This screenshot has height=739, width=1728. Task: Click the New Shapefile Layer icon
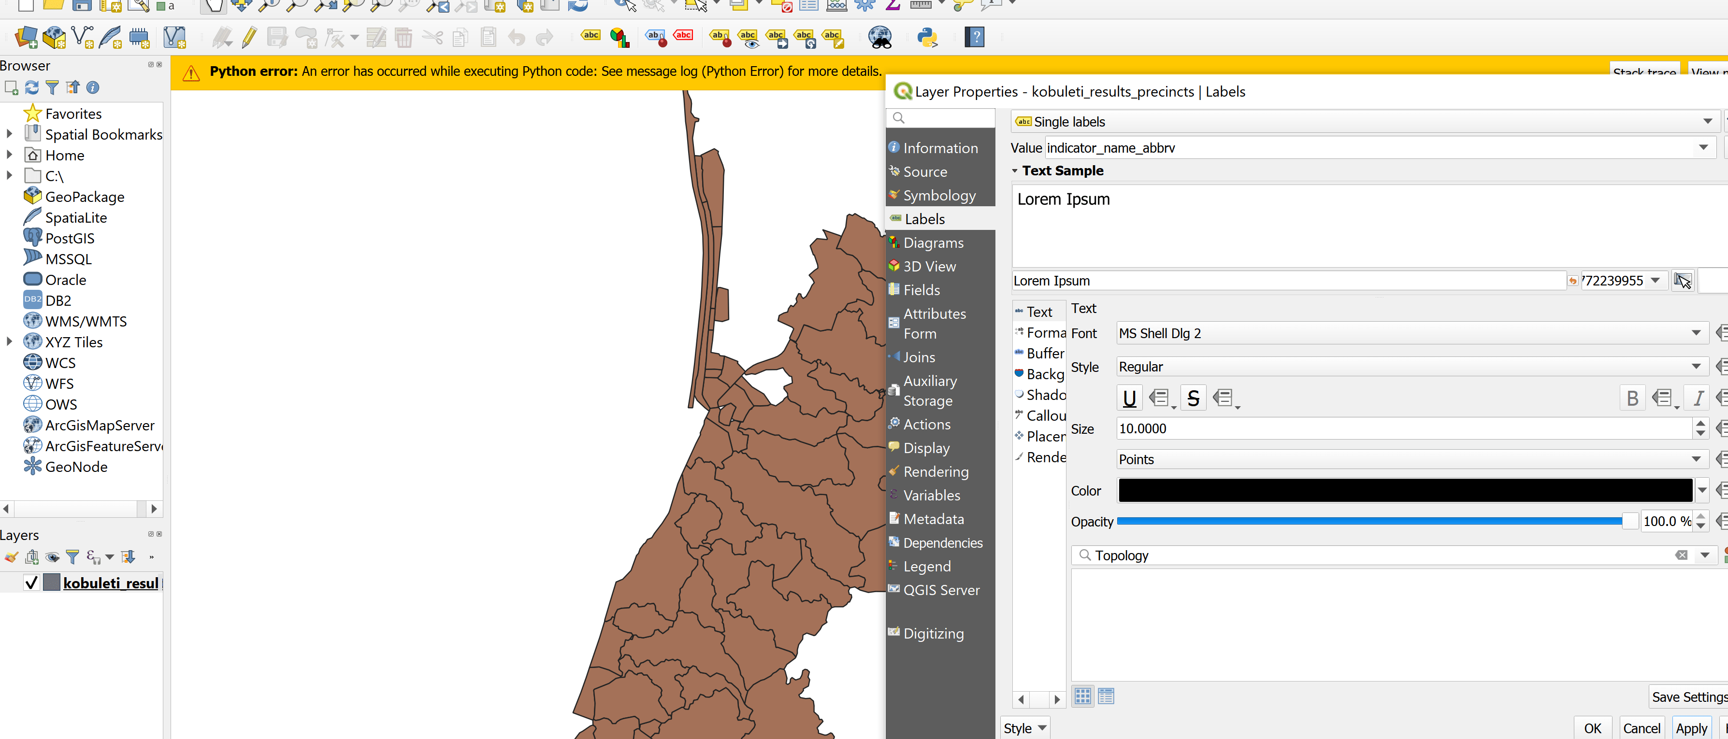click(83, 37)
